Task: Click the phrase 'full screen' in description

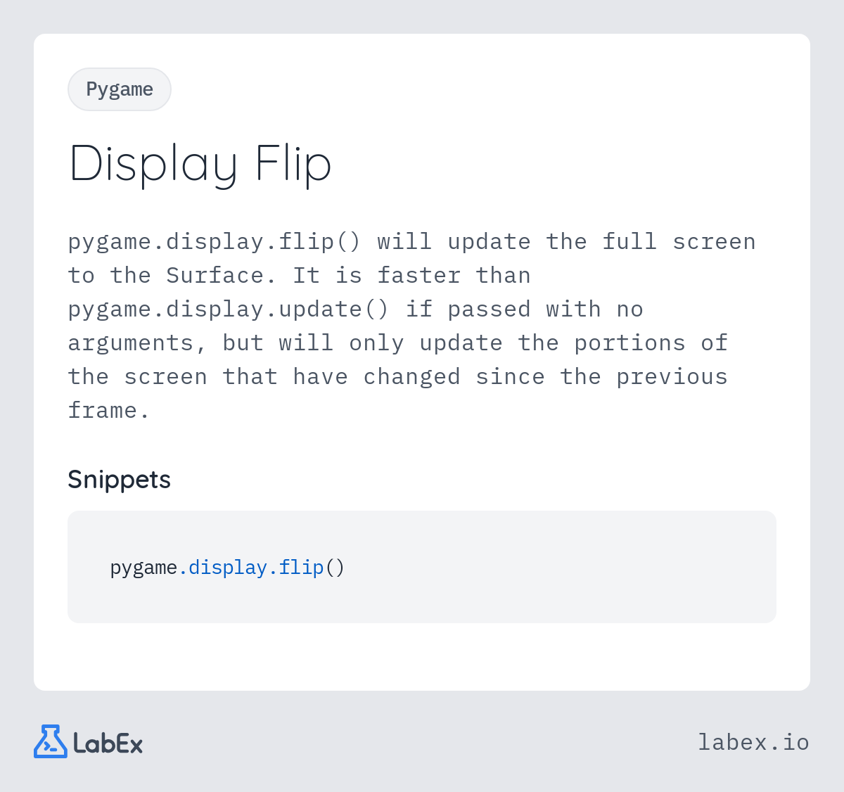Action: tap(679, 241)
